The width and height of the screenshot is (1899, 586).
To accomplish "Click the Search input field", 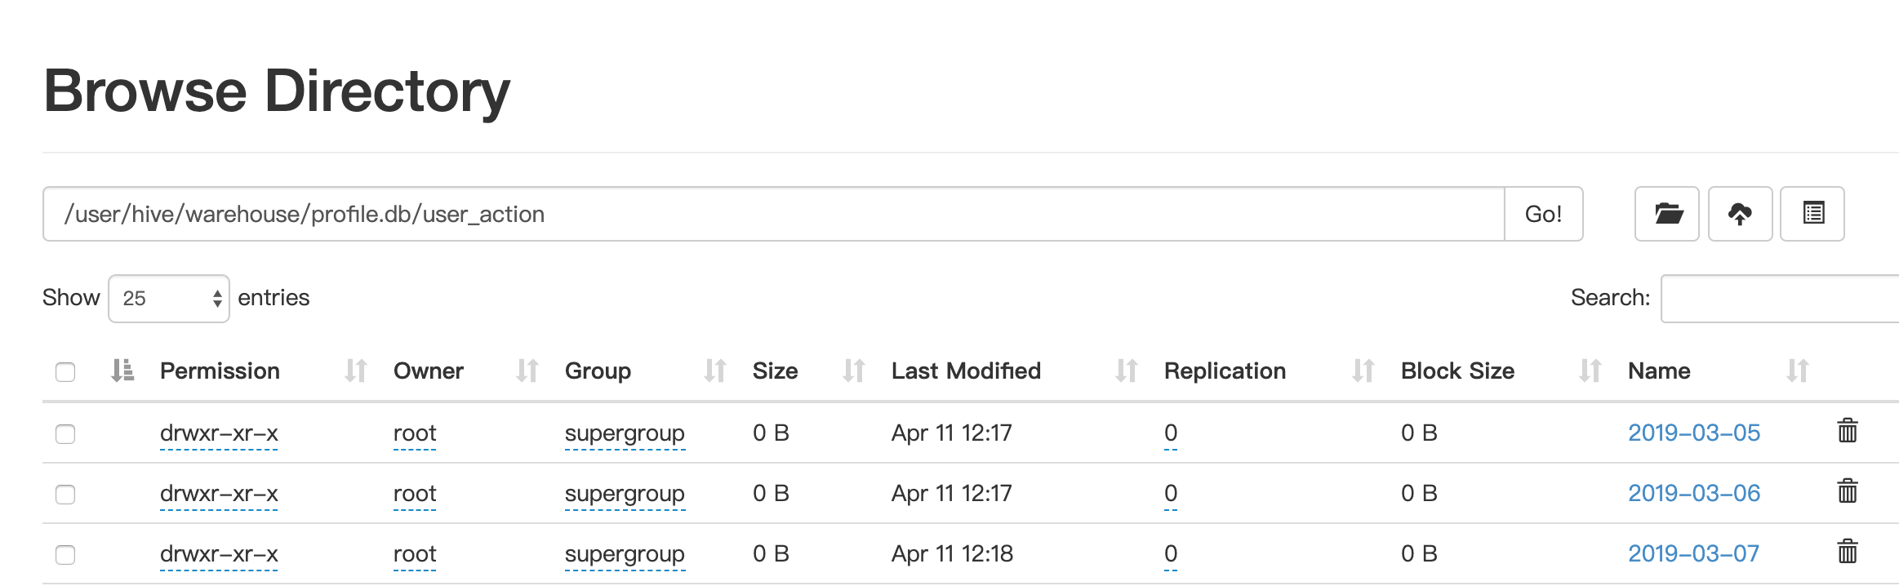I will [1780, 299].
